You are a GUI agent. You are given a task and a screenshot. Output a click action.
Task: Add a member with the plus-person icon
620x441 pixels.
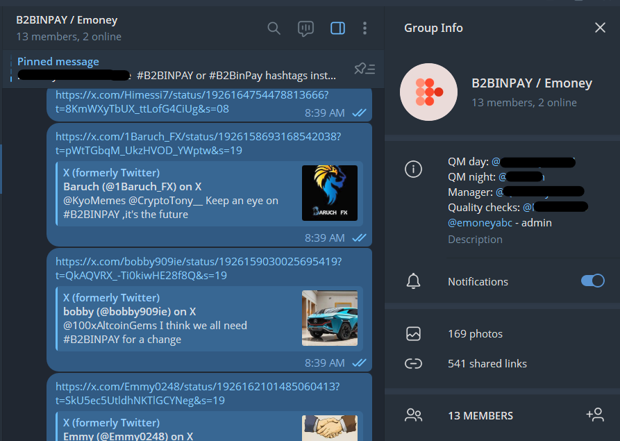[595, 415]
